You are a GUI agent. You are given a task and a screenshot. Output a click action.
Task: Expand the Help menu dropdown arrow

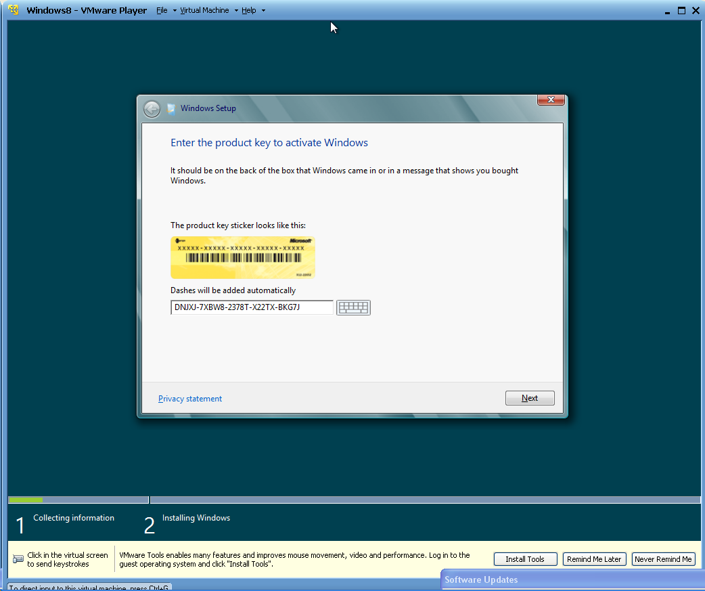coord(263,11)
